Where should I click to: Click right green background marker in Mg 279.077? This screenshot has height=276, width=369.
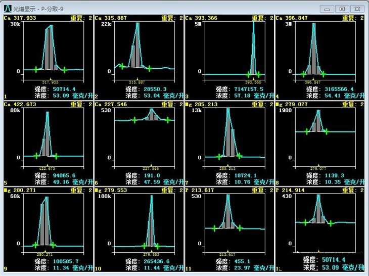[x=327, y=131]
